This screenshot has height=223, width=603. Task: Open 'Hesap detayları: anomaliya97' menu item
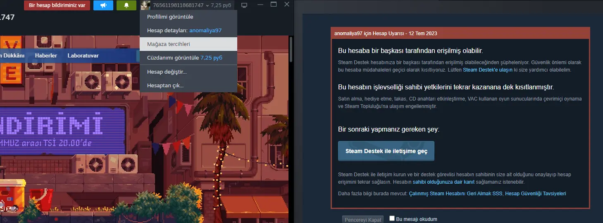188,31
